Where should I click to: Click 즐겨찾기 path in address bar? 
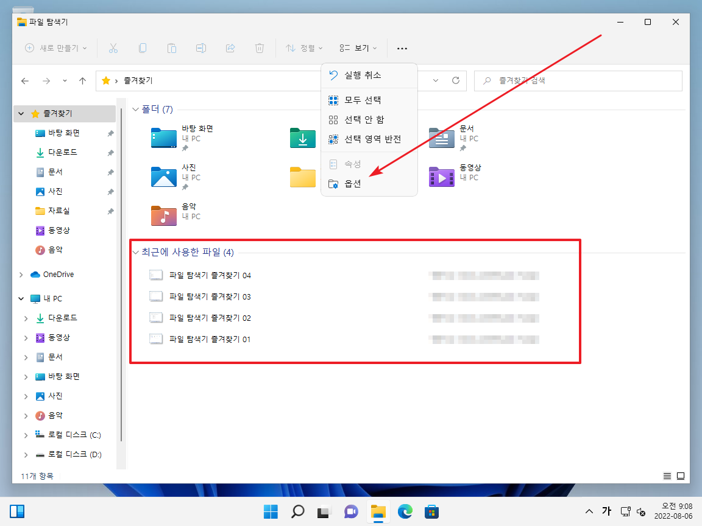tap(138, 80)
